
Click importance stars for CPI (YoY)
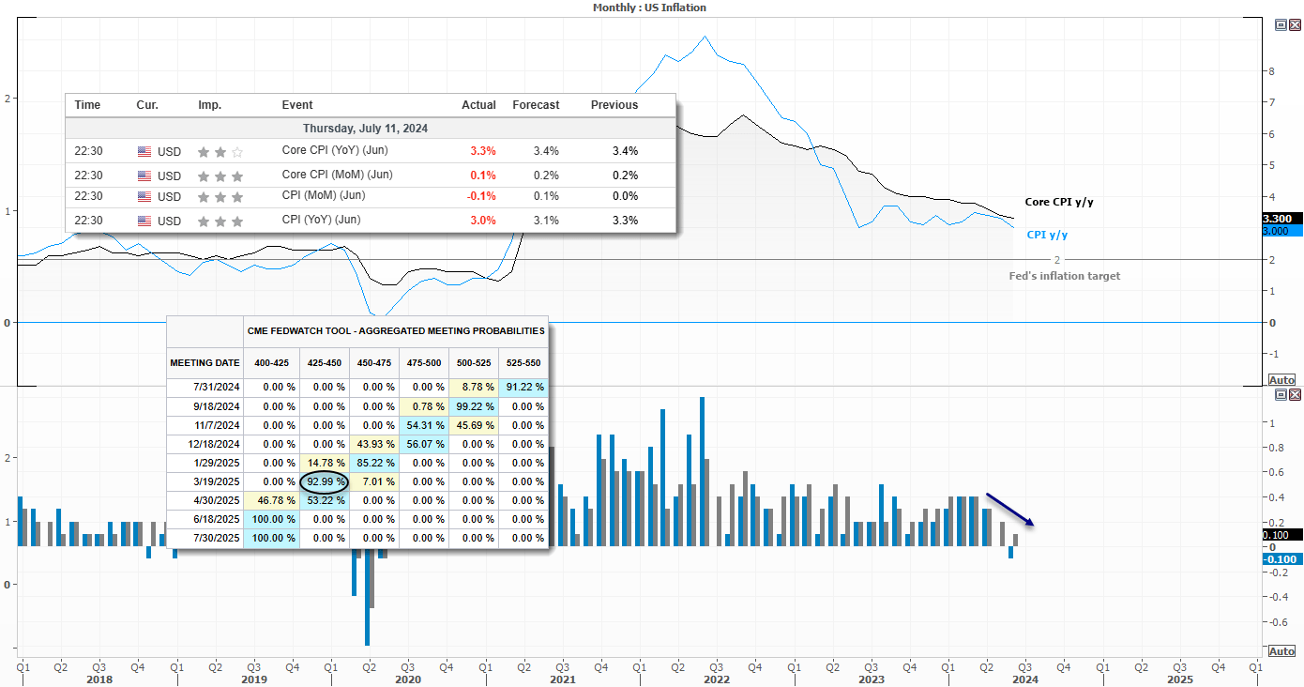[x=220, y=221]
